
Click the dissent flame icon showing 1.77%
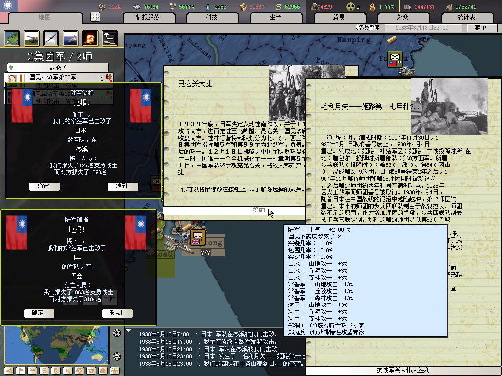pos(373,7)
